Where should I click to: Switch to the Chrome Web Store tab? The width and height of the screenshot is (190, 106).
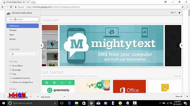click(16, 2)
